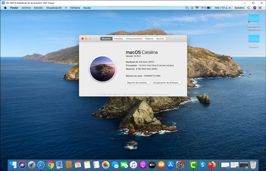Open Launchpad rocket icon

coord(32,165)
